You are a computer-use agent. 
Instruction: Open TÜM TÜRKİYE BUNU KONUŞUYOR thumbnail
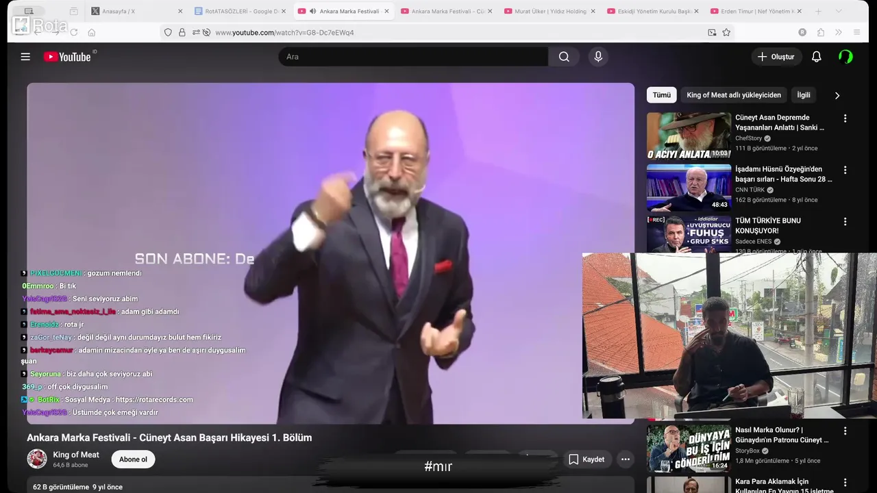[689, 234]
